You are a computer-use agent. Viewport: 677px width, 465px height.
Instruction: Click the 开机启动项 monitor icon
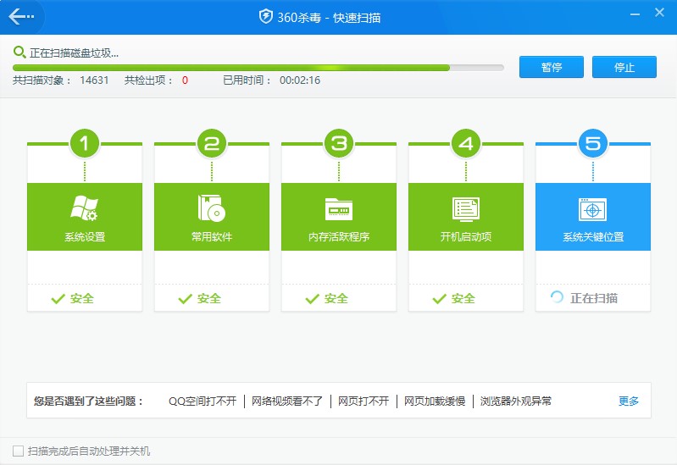point(466,209)
